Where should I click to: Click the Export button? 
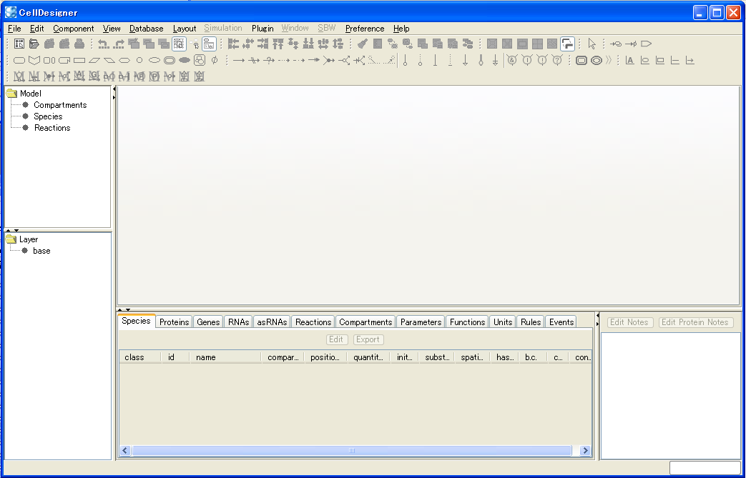click(368, 339)
